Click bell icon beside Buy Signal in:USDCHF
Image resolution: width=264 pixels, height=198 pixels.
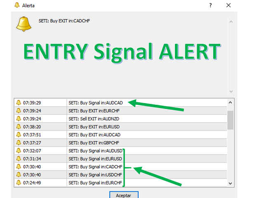coord(19,174)
